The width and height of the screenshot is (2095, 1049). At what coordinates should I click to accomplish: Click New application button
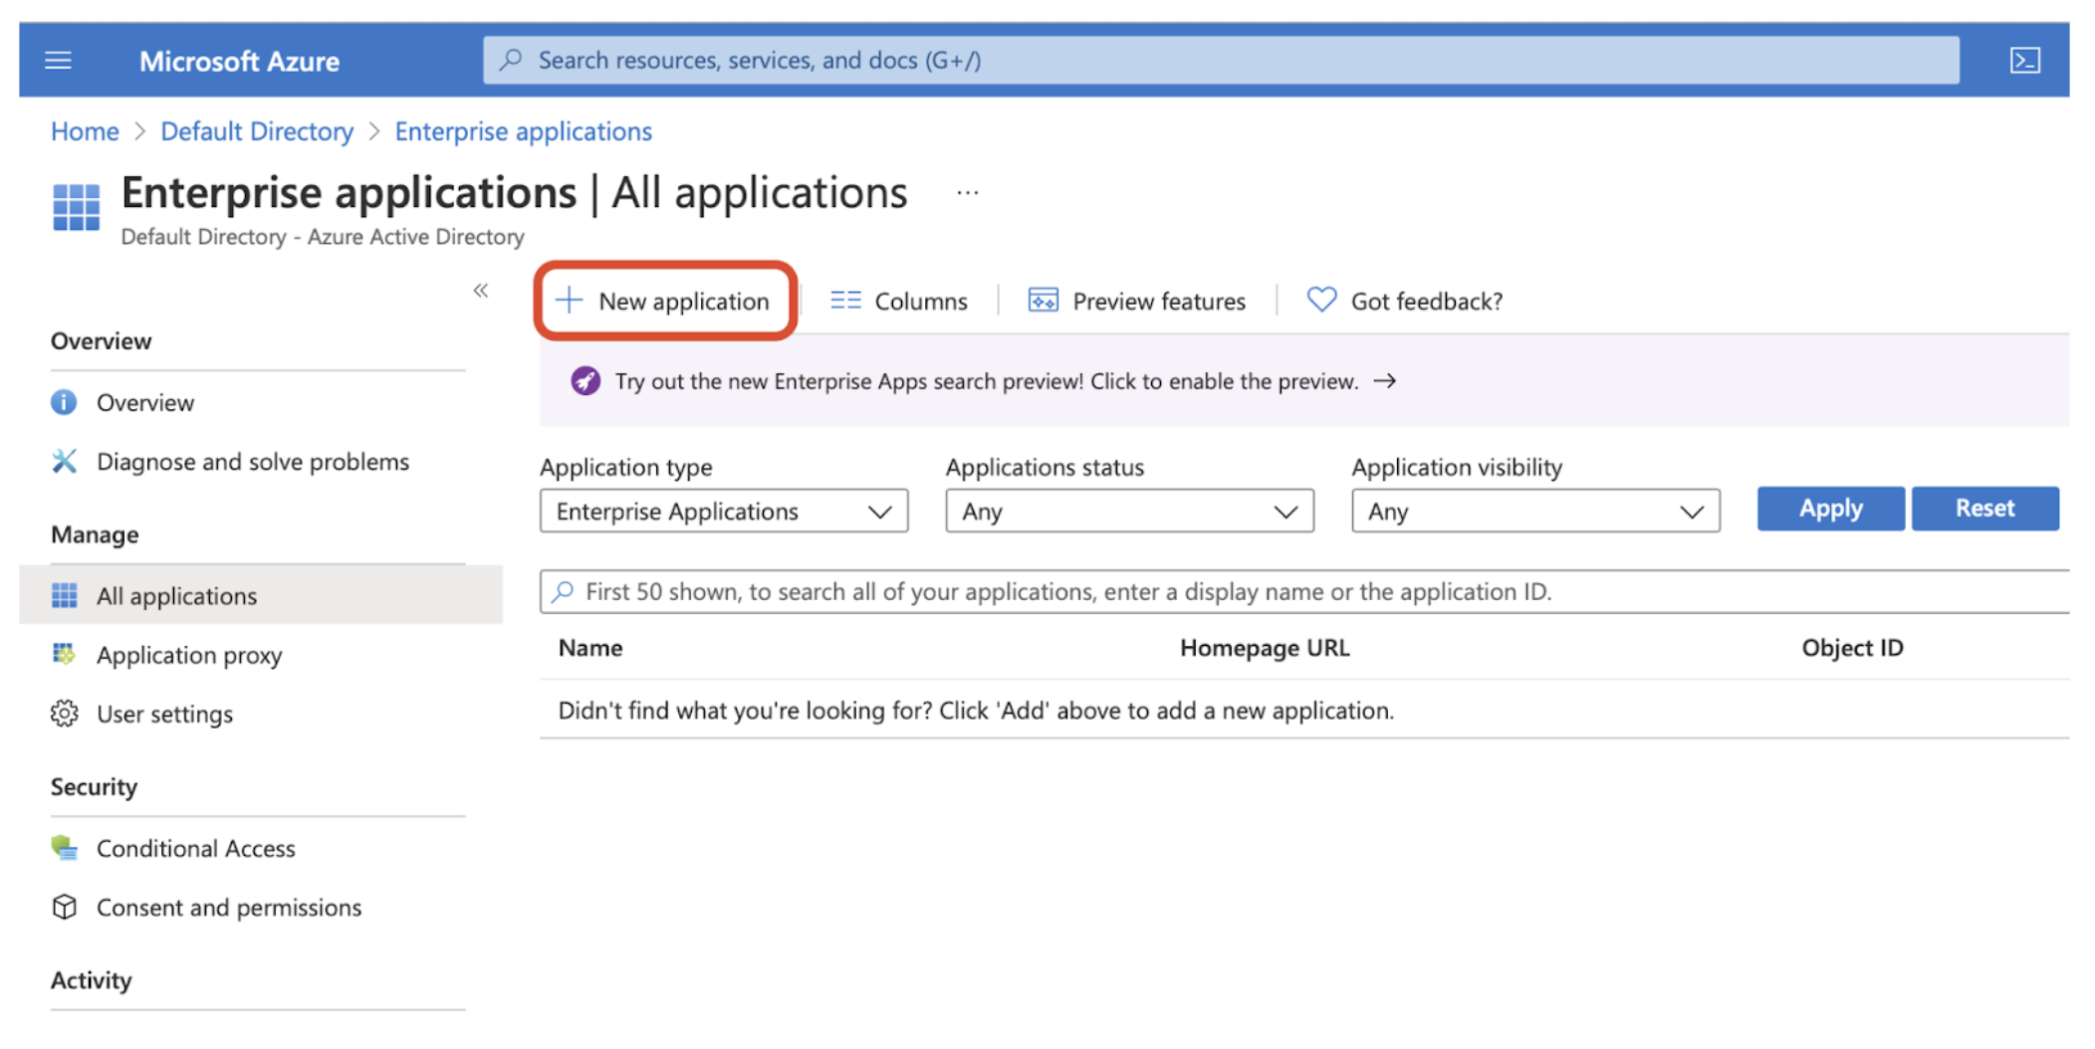pos(664,301)
